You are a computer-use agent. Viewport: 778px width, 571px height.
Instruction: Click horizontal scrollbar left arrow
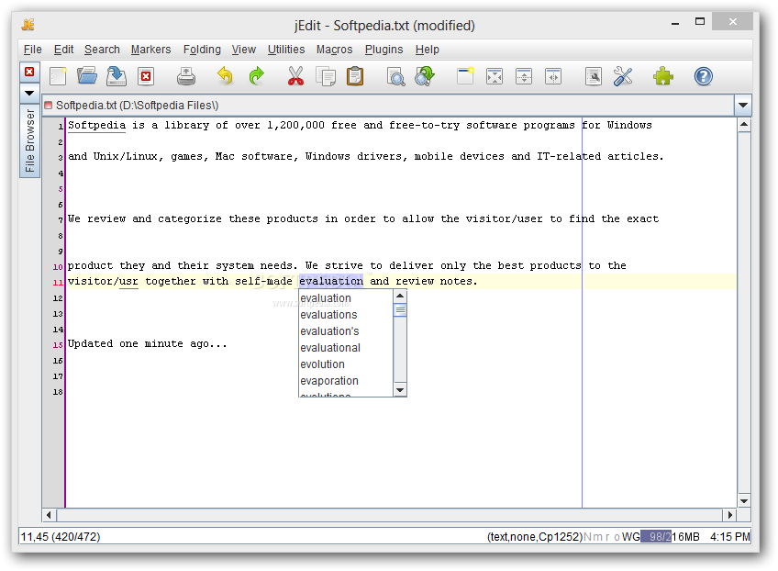tap(49, 515)
